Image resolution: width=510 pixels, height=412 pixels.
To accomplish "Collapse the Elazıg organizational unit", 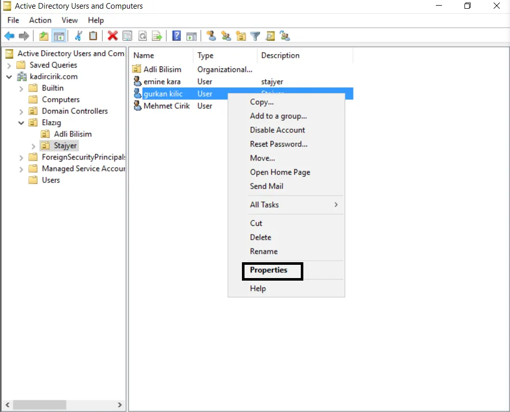I will click(x=21, y=123).
